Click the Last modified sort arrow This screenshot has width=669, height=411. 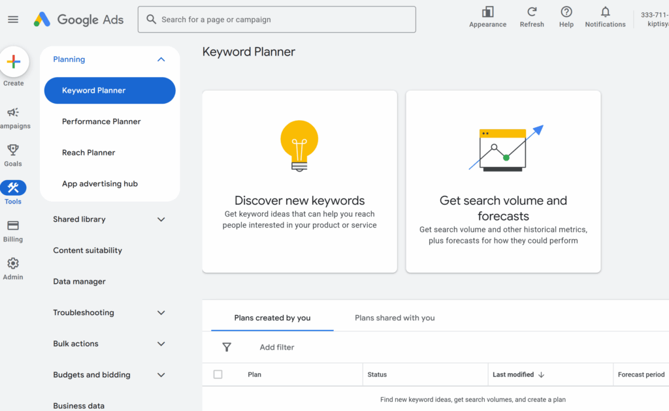[542, 375]
